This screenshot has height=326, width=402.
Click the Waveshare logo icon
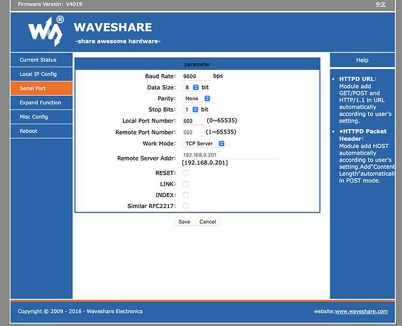point(46,31)
